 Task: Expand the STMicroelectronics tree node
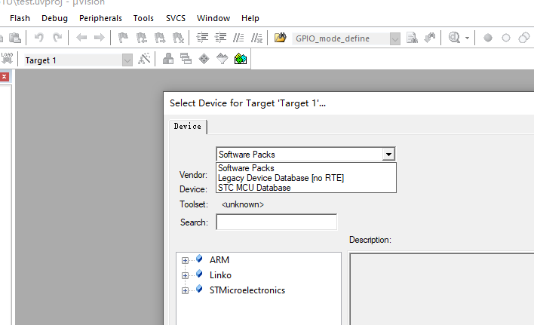tap(185, 290)
